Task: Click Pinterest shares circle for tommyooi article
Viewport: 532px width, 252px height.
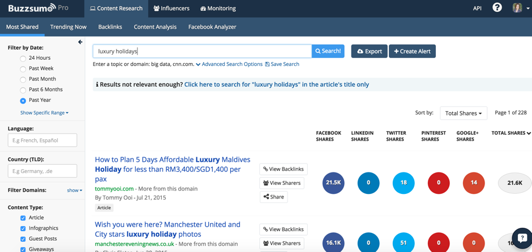Action: click(439, 183)
